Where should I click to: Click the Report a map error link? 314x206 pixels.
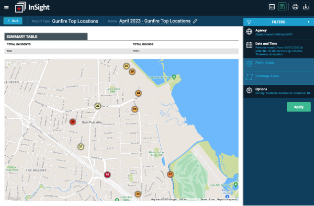point(227,199)
